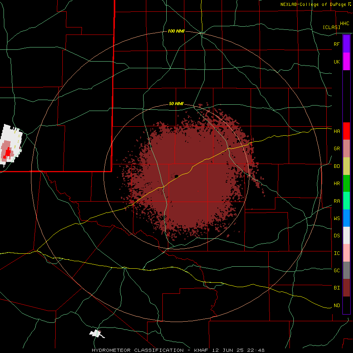Click the DS legend label
The height and width of the screenshot is (353, 353).
337,235
